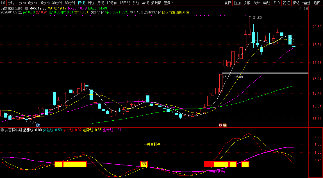This screenshot has height=178, width=323.
Task: Click the 20.69 price axis label
Action: 317,27
